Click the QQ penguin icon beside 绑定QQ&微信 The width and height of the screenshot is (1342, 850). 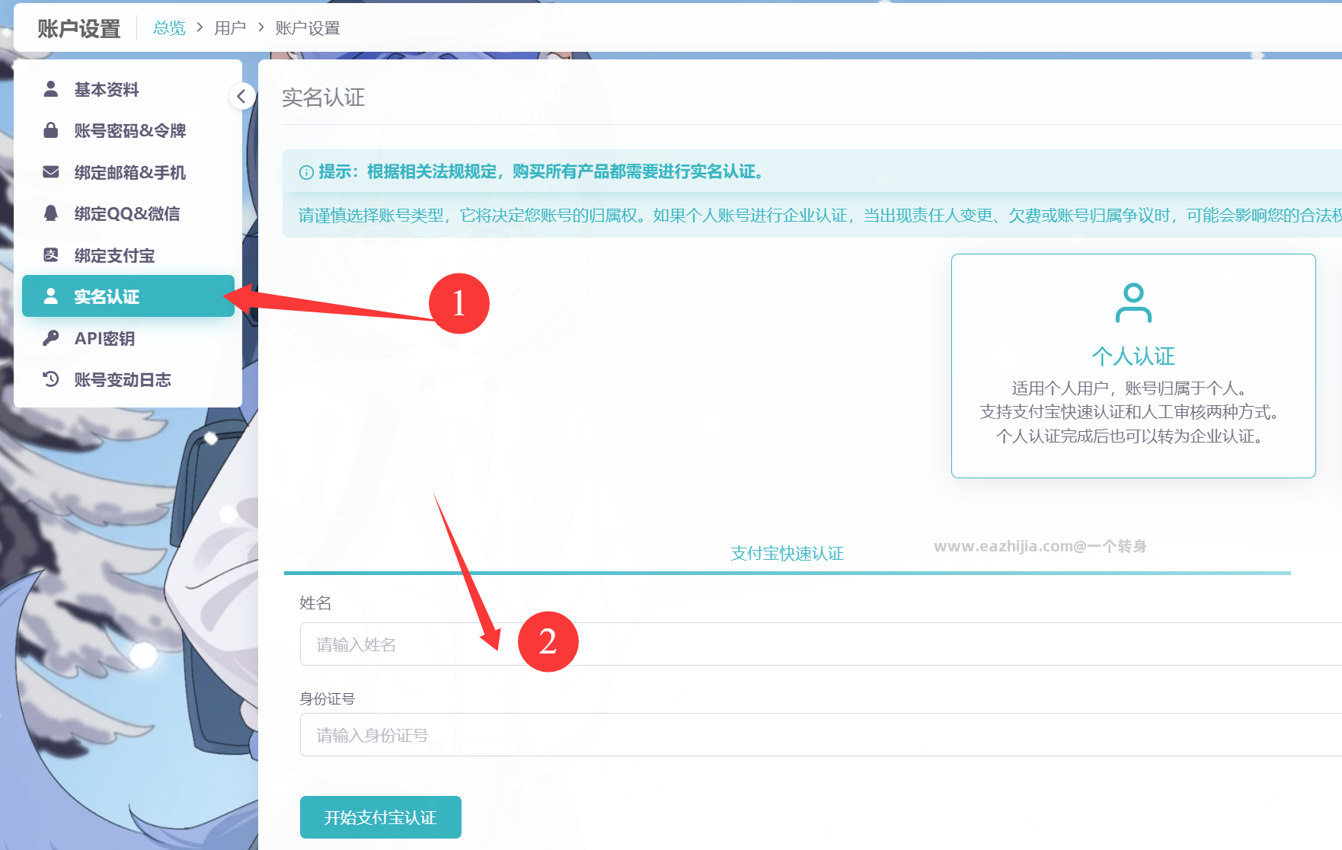[x=51, y=213]
